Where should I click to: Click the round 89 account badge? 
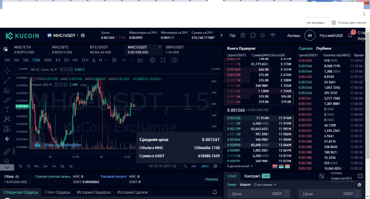click(x=310, y=35)
